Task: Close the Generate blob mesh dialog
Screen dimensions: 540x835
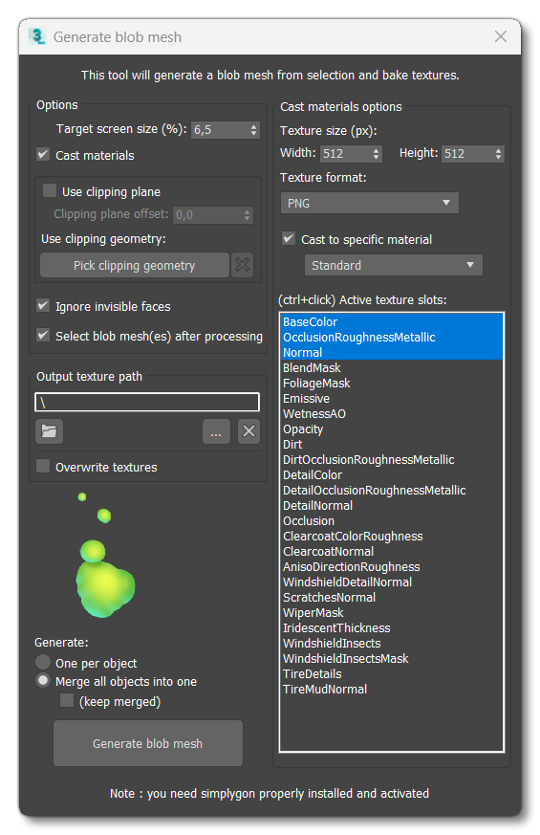Action: coord(500,36)
